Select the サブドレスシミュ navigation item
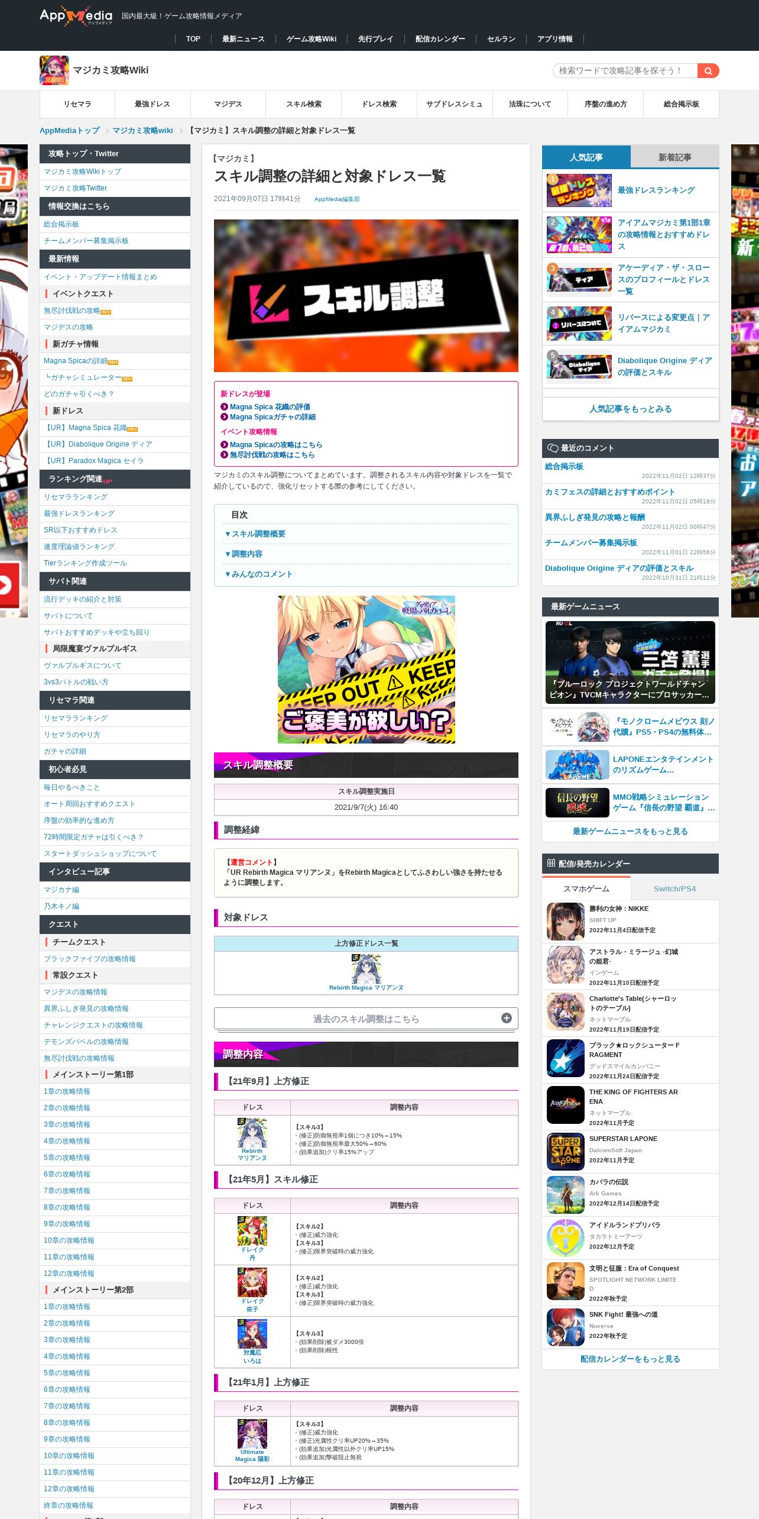 tap(455, 104)
